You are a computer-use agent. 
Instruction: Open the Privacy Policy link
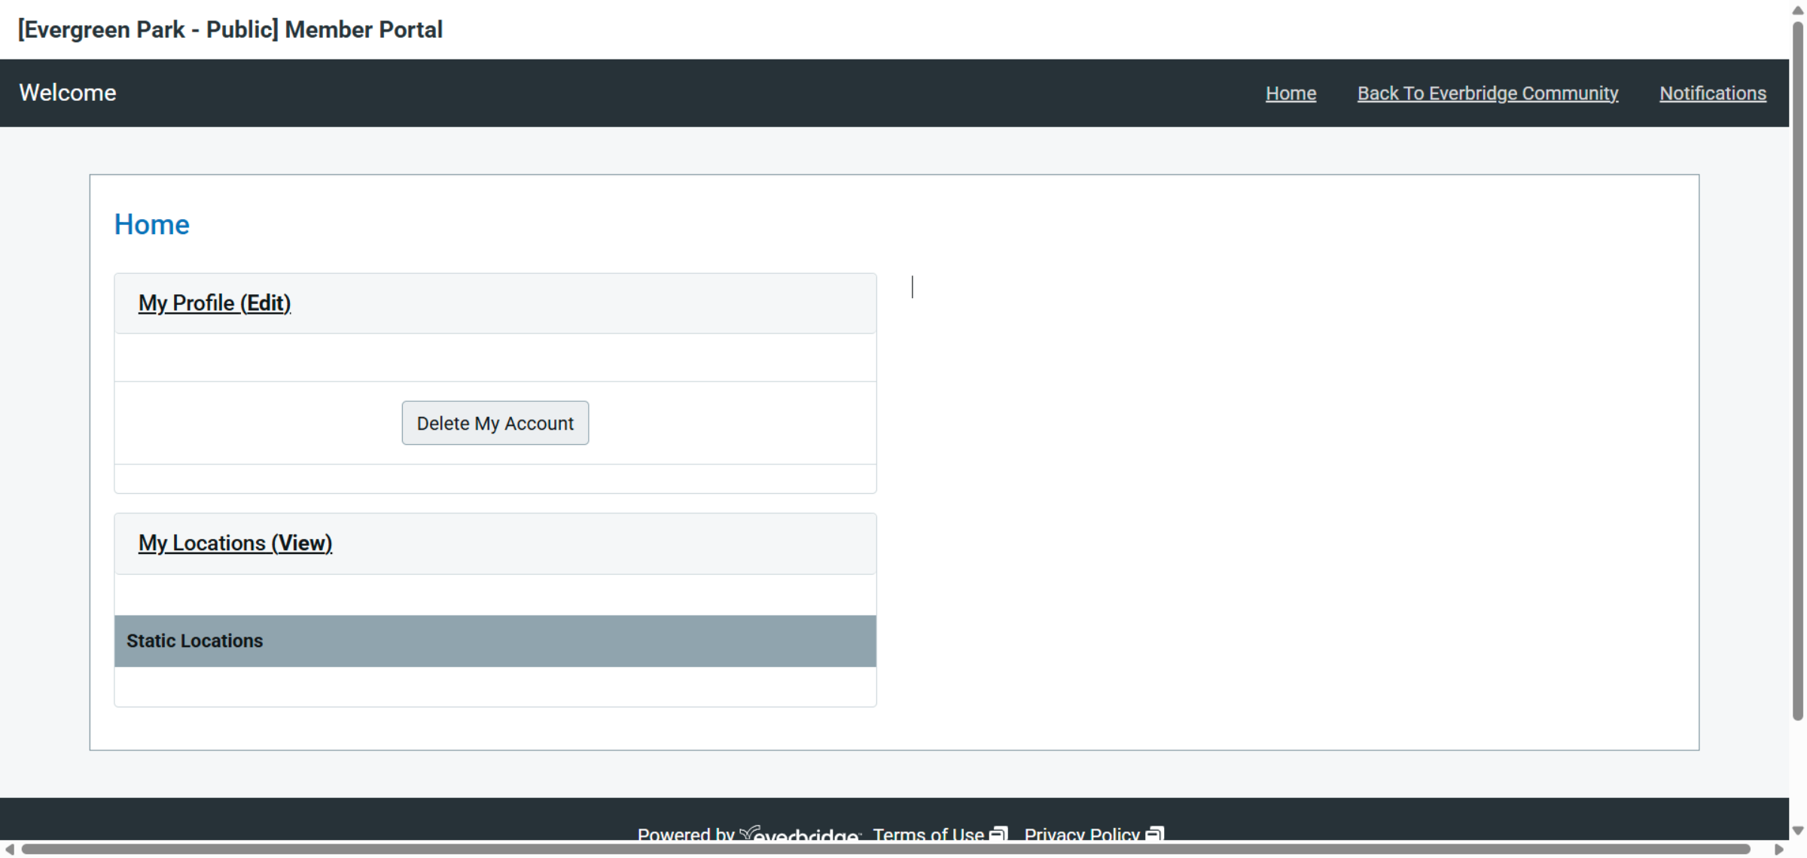pos(1082,834)
